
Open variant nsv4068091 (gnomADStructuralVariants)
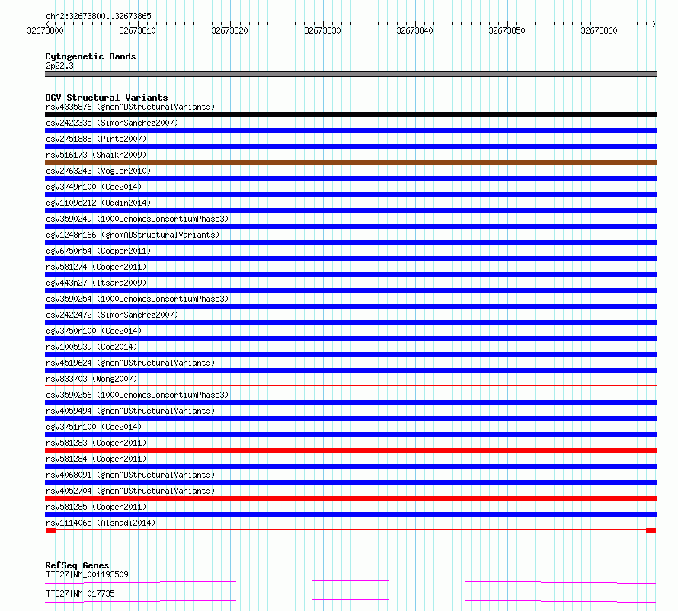[130, 475]
